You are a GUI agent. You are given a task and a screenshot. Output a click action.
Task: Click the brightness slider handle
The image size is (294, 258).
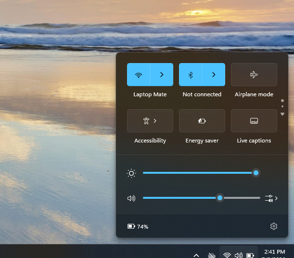pyautogui.click(x=256, y=173)
